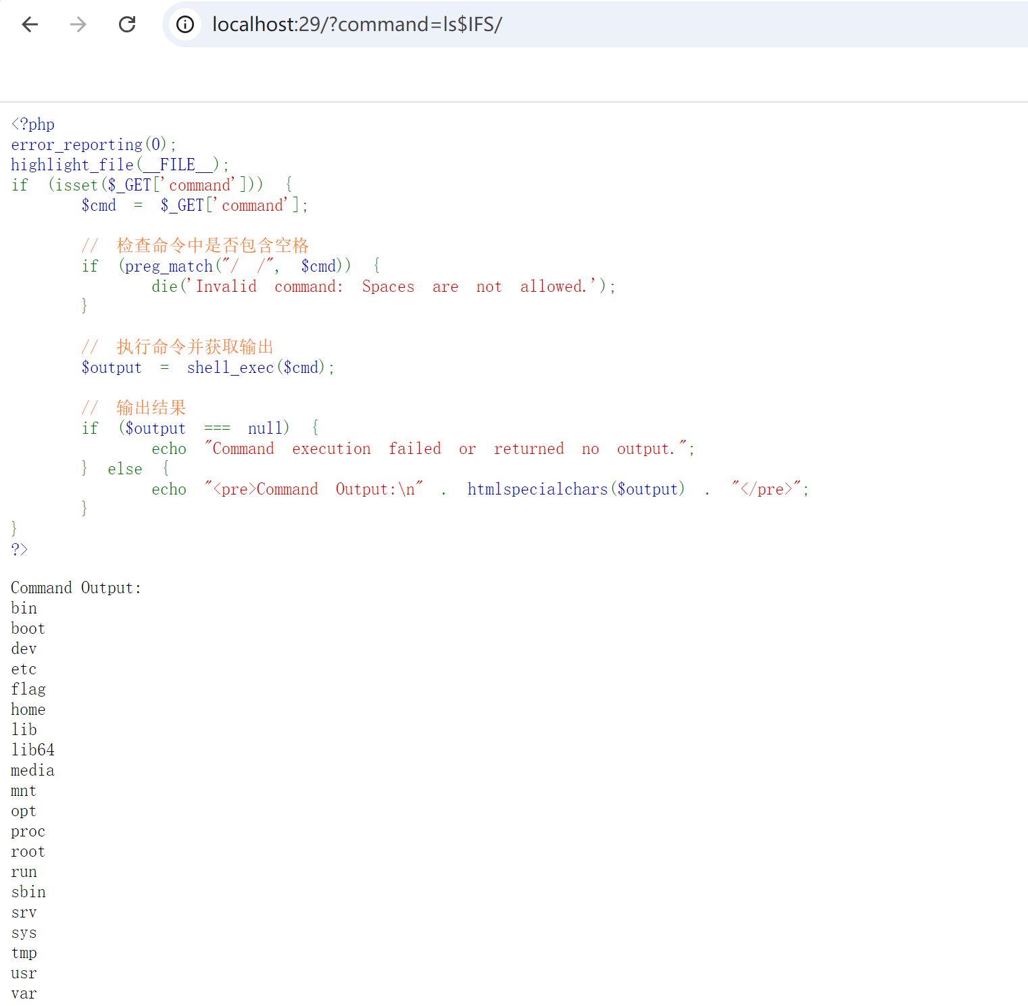
Task: Click the 'flag' entry in command output
Action: (x=28, y=690)
